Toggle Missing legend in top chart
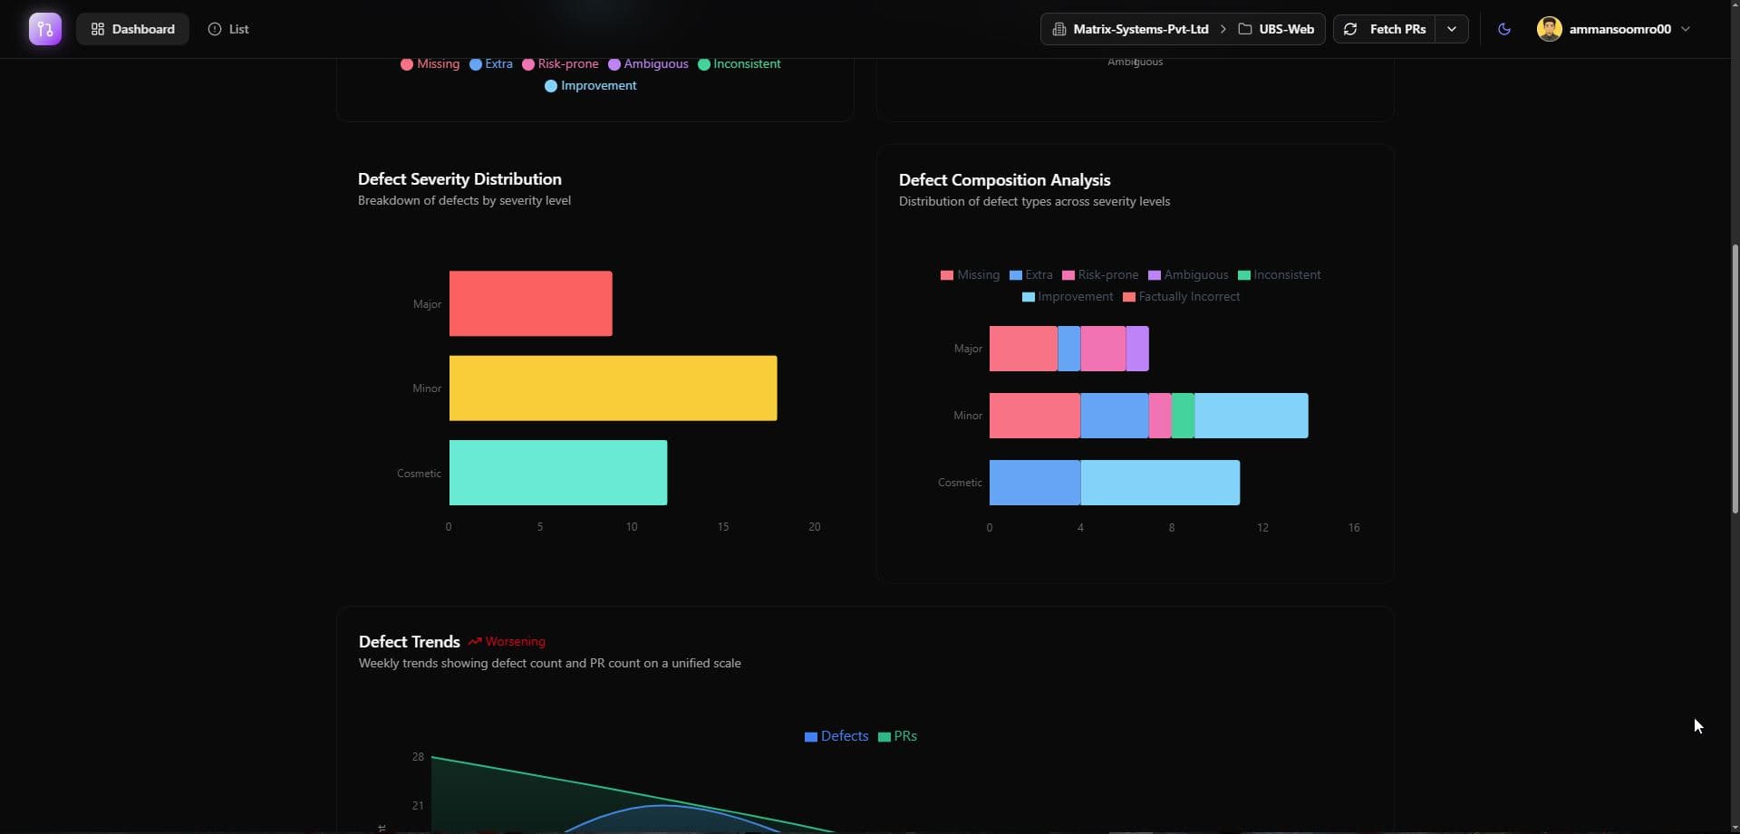 (x=430, y=64)
